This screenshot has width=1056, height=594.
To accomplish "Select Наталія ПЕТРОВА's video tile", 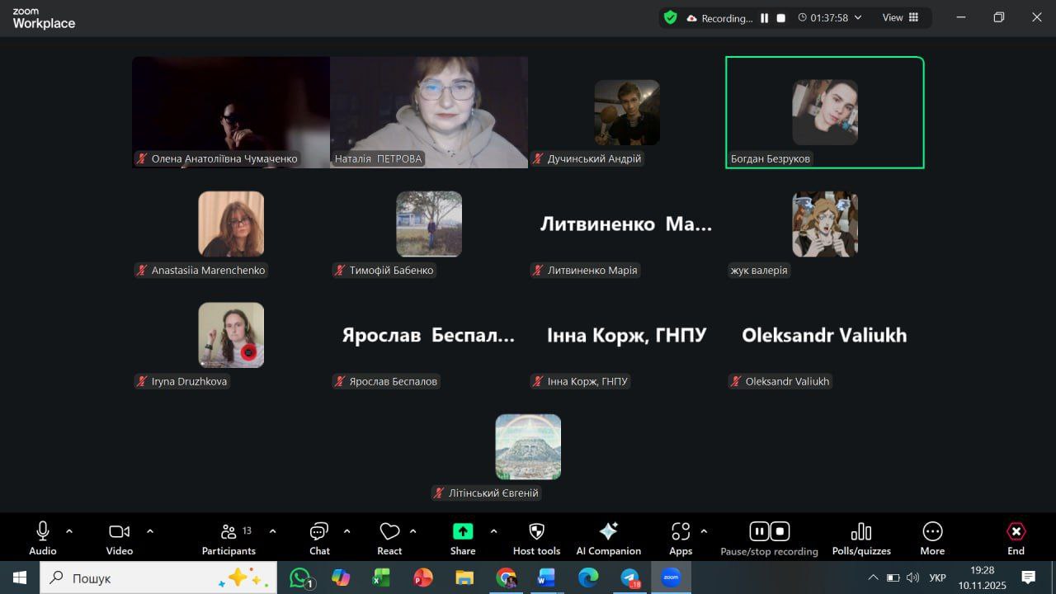I will pos(429,111).
